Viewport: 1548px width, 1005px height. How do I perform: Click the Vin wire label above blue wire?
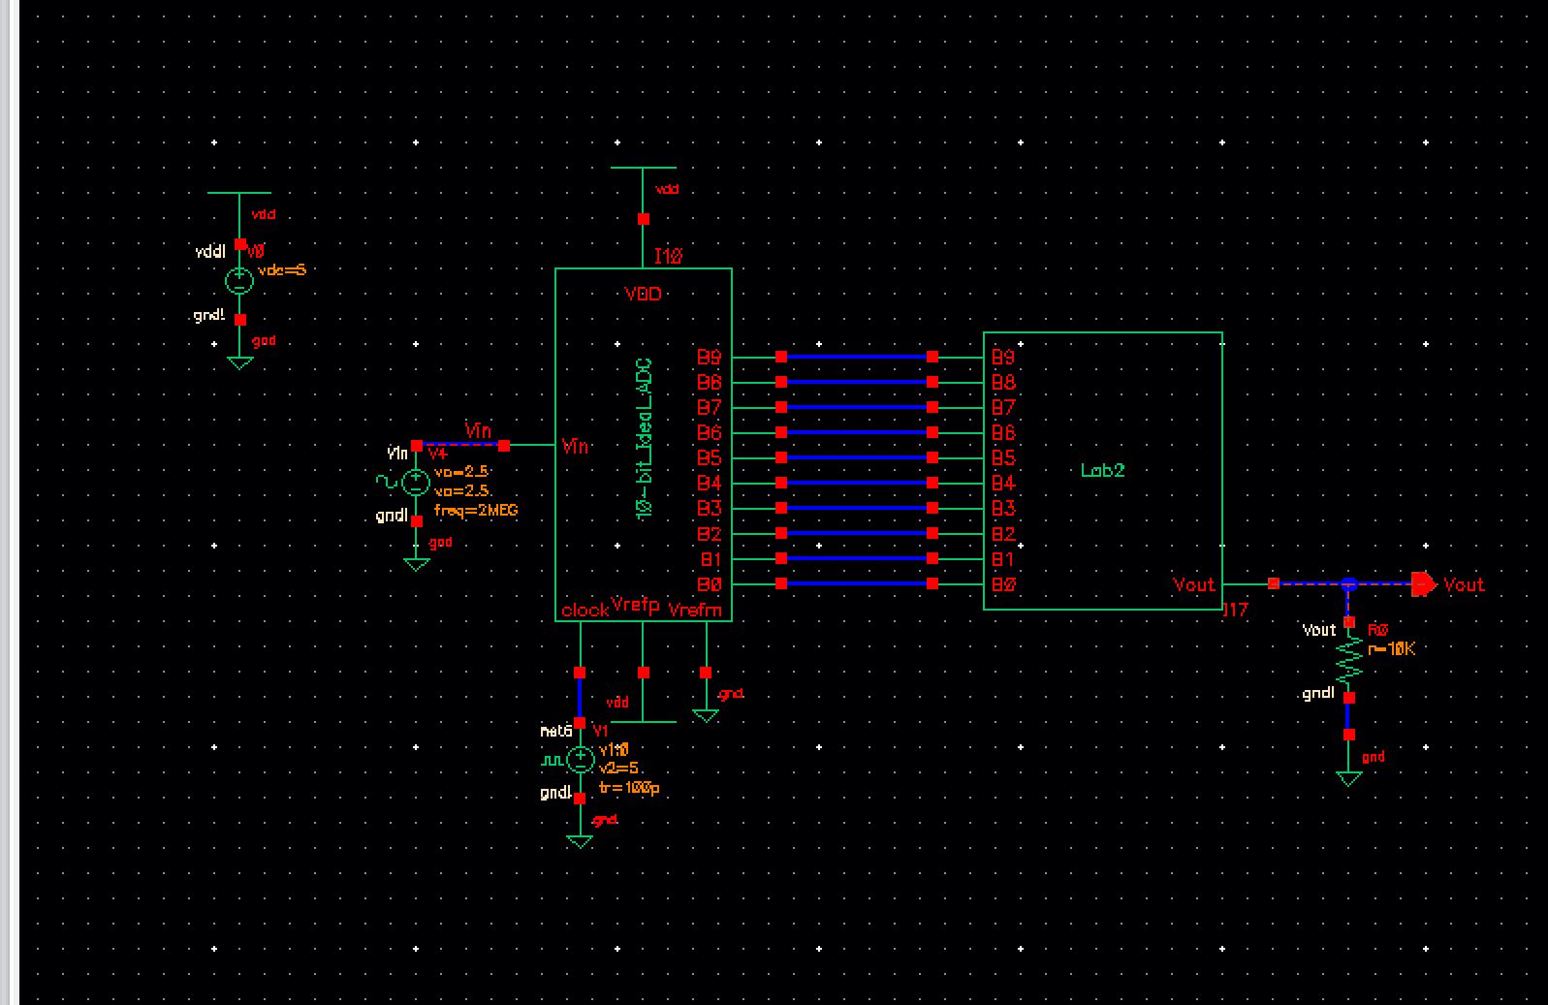(478, 430)
